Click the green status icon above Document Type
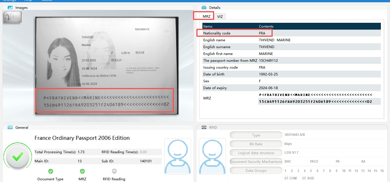The image size is (390, 182). pyautogui.click(x=51, y=171)
